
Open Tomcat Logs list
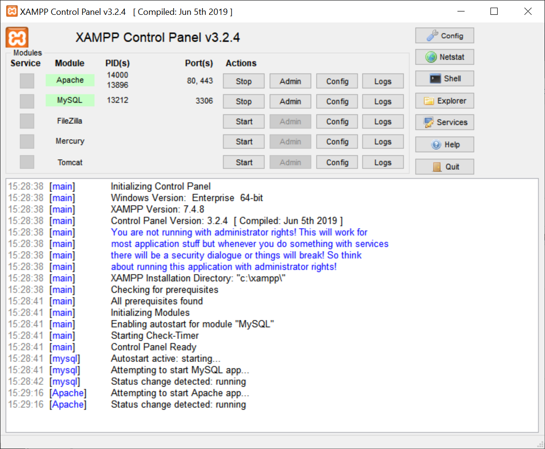383,162
